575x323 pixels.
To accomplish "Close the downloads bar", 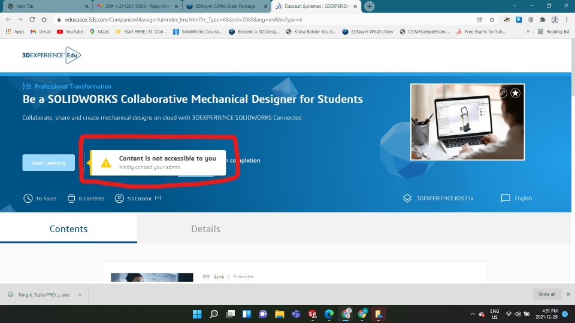I will (x=568, y=294).
